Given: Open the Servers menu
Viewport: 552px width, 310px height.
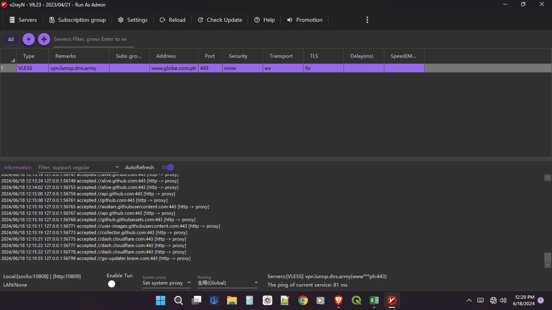Looking at the screenshot, I should (x=23, y=20).
